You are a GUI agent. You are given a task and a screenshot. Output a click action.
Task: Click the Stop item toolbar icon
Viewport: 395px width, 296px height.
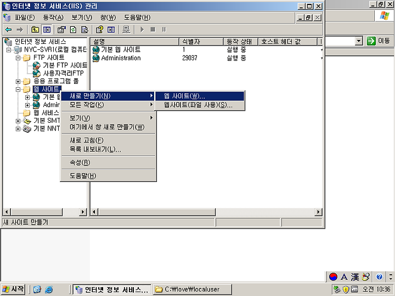pos(153,30)
